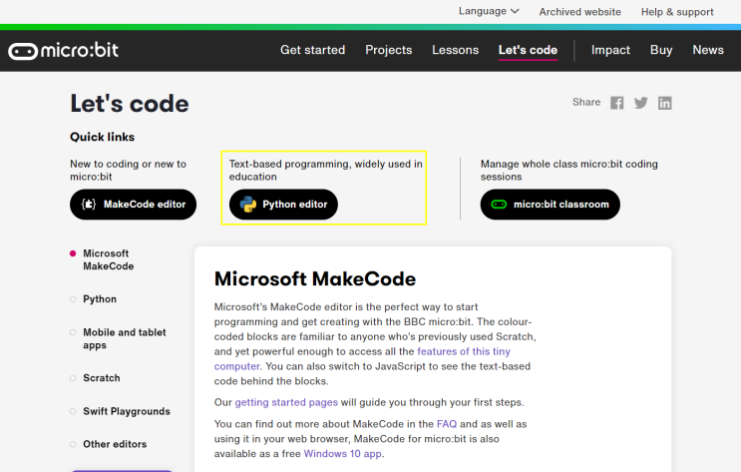Open the Get started menu item
This screenshot has height=472, width=741.
[x=312, y=50]
